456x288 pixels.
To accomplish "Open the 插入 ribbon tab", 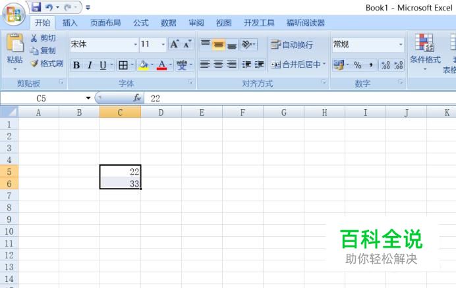I will [70, 22].
